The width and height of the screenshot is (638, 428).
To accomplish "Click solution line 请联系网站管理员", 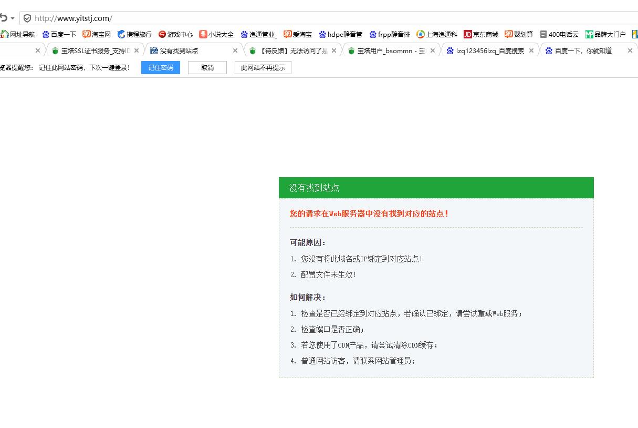I will (353, 361).
